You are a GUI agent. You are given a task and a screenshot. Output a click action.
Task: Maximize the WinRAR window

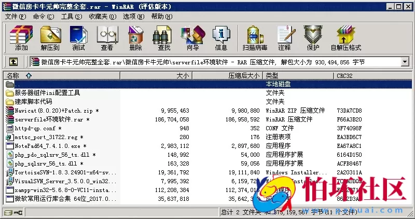tap(398, 7)
